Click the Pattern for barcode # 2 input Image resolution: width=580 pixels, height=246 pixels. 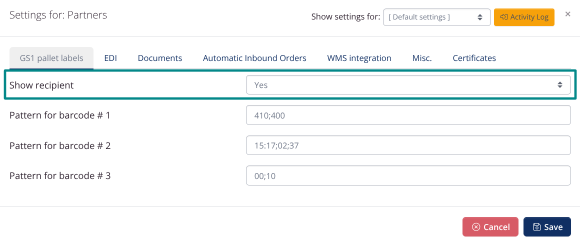pos(408,145)
